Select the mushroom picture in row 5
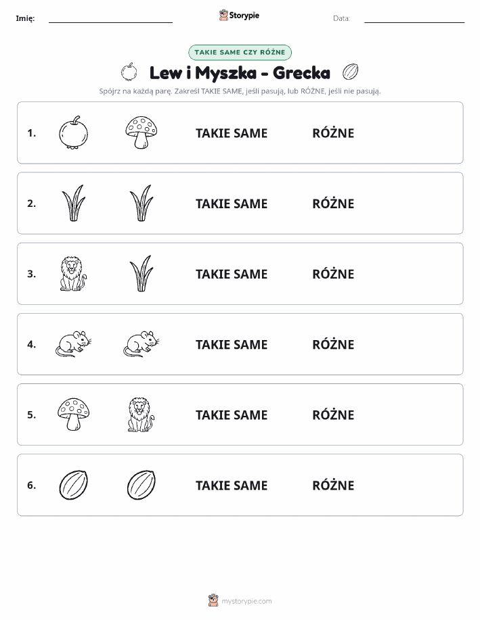 click(x=73, y=414)
